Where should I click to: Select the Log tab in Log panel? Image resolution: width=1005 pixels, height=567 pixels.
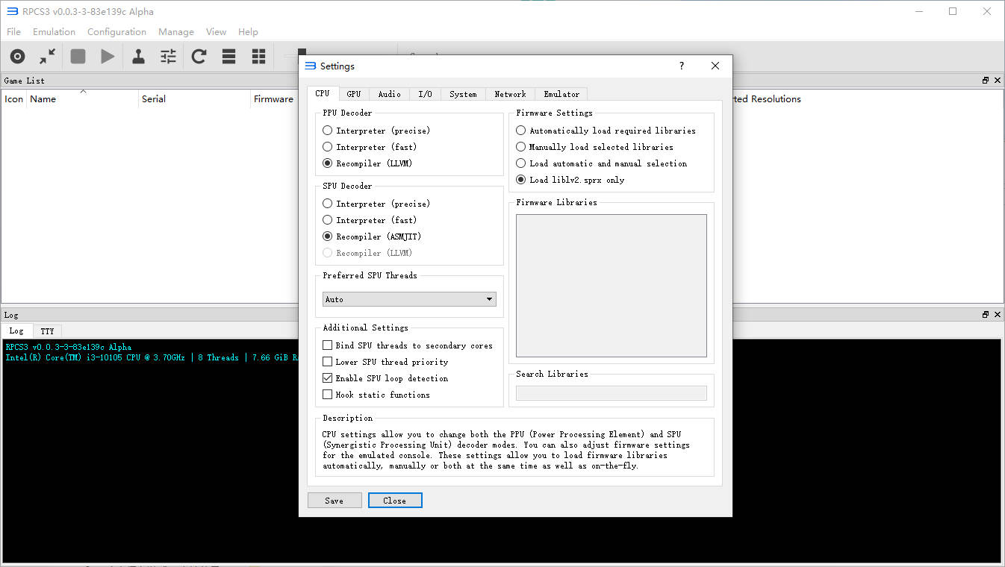pos(16,331)
